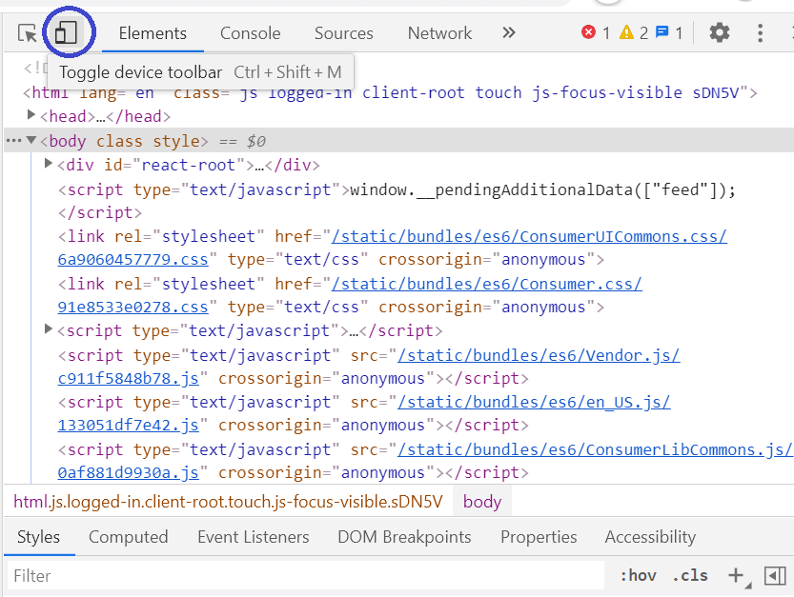Screen dimensions: 794x597
Task: Open the en_US.js script link
Action: pyautogui.click(x=534, y=402)
